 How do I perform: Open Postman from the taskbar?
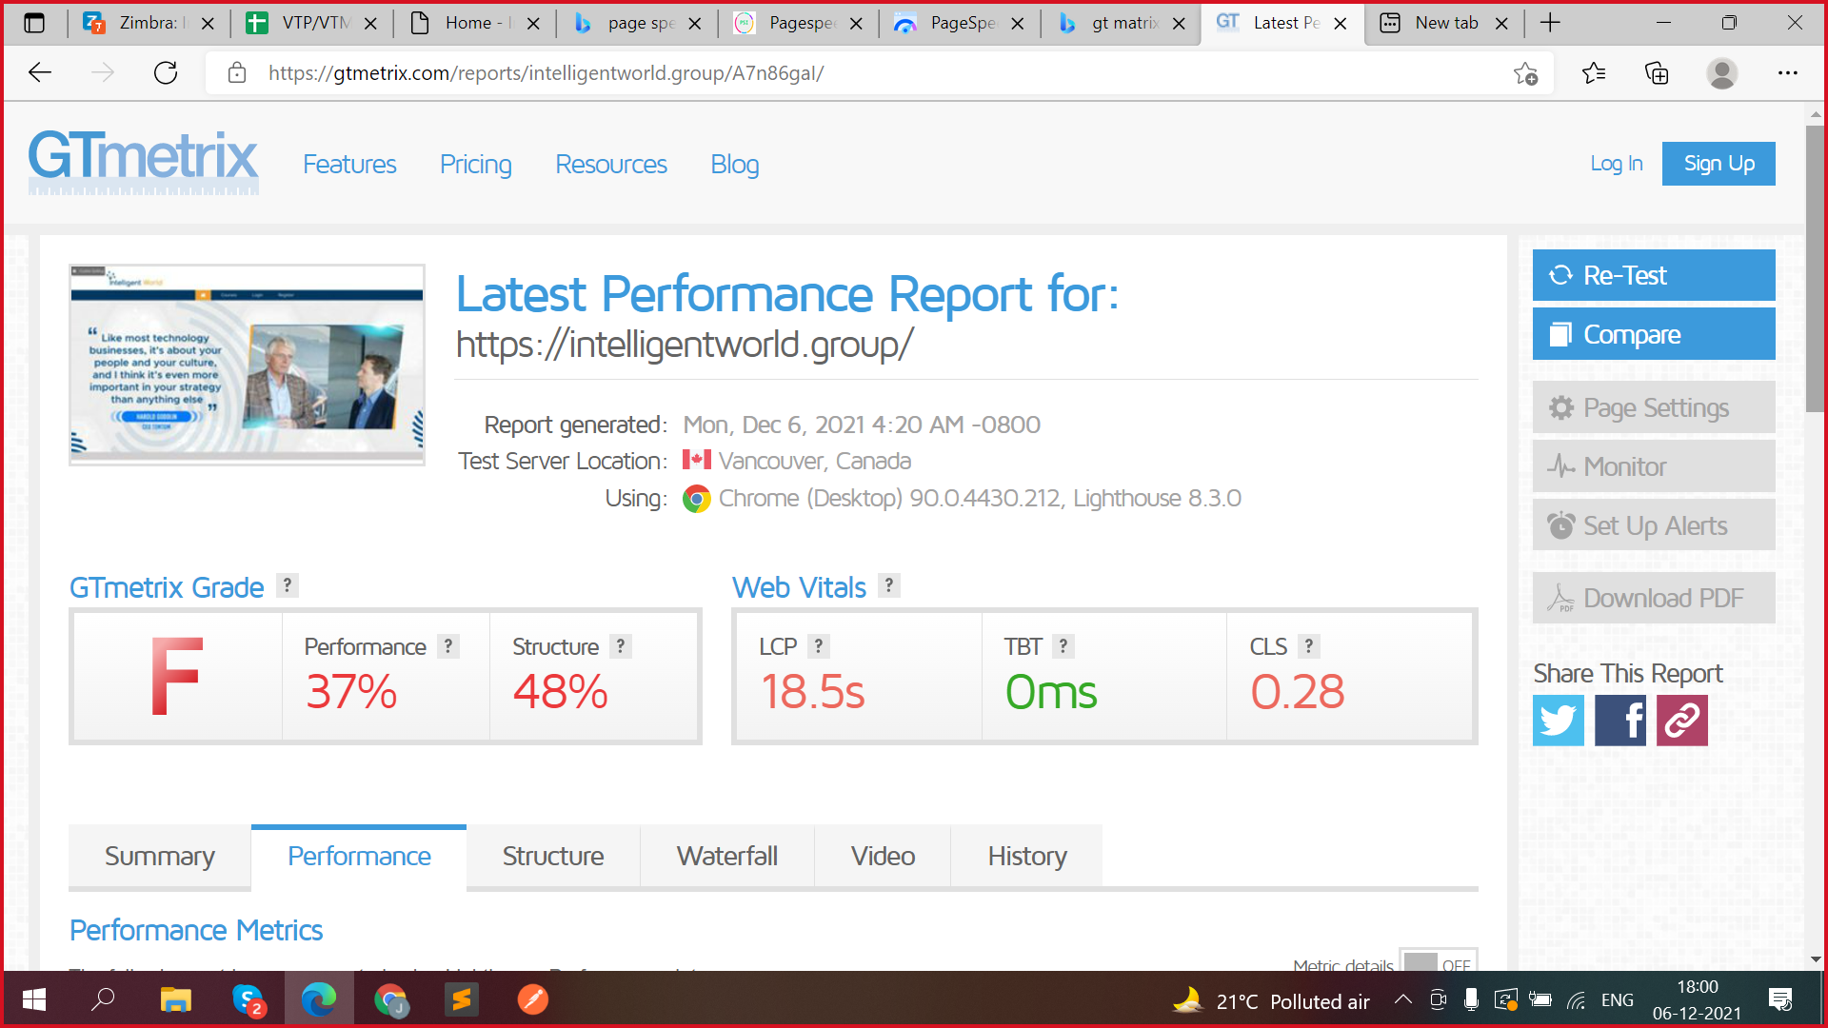point(533,999)
